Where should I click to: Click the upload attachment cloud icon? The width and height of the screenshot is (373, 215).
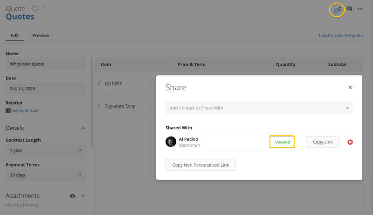72,196
